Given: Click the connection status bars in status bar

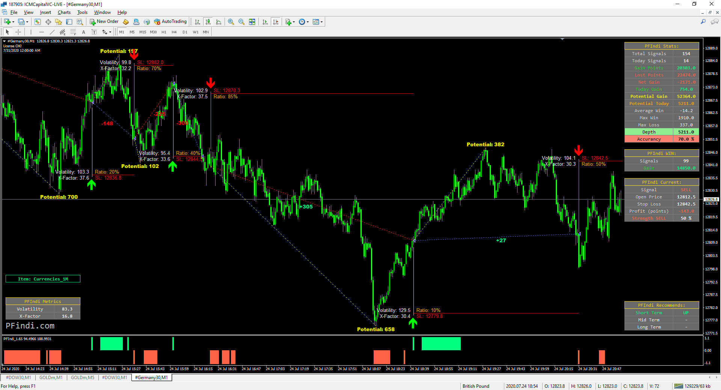Looking at the screenshot, I should pyautogui.click(x=679, y=386).
